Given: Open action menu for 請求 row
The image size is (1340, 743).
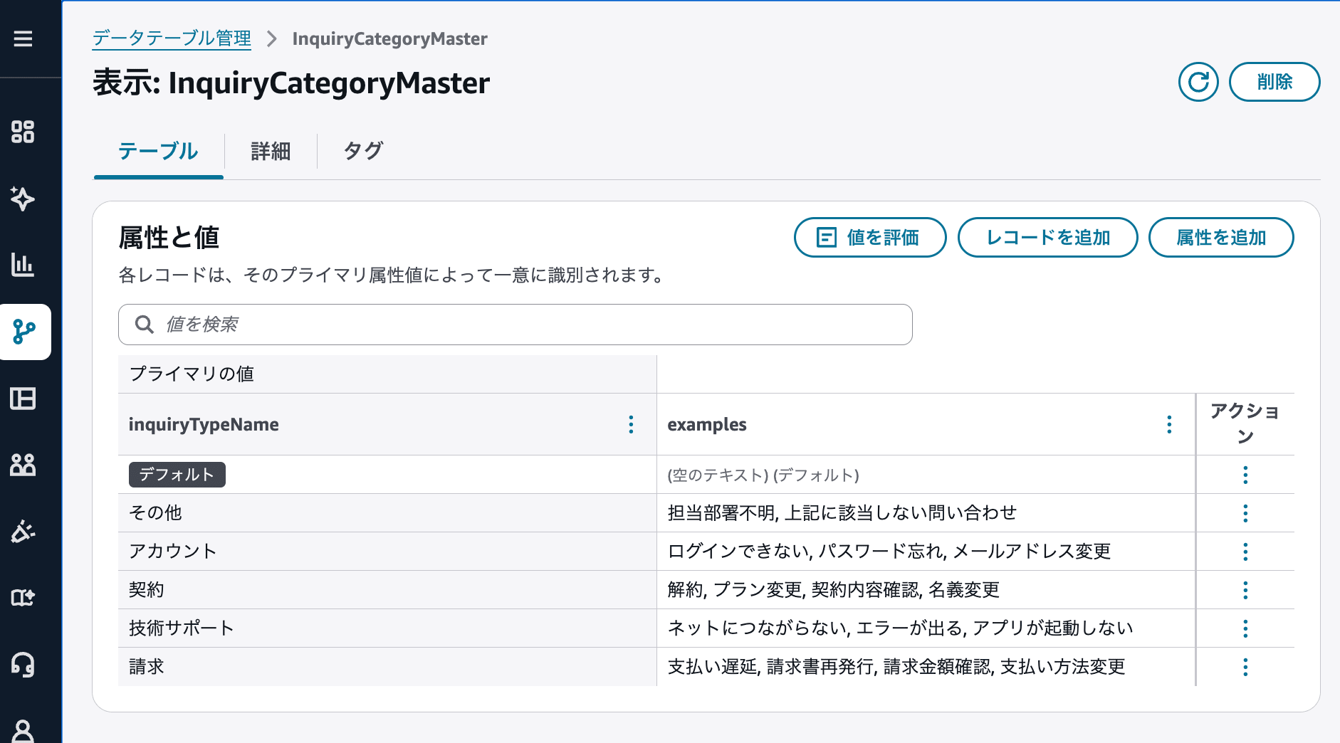Looking at the screenshot, I should point(1245,667).
